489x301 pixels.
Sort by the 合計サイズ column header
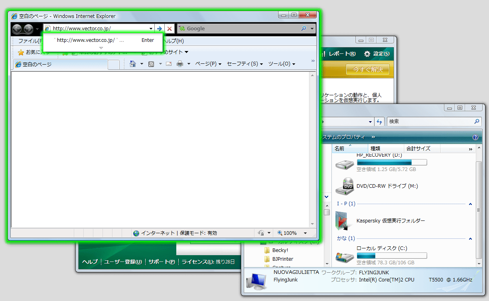click(x=422, y=149)
